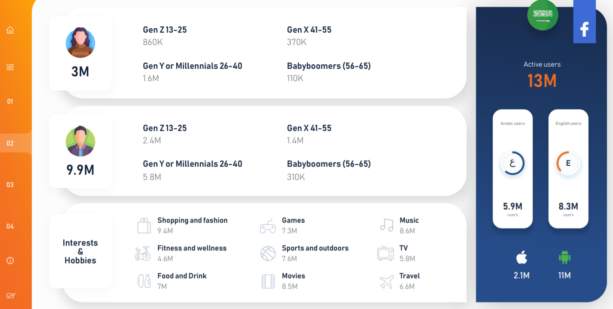613x309 pixels.
Task: Click the Facebook logo badge
Action: (x=584, y=22)
